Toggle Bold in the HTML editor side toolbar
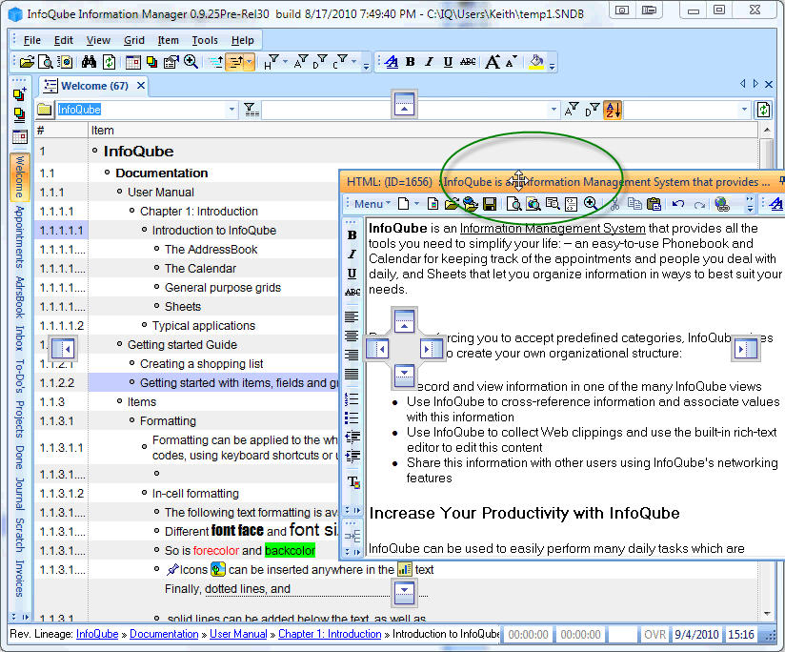 (x=352, y=234)
